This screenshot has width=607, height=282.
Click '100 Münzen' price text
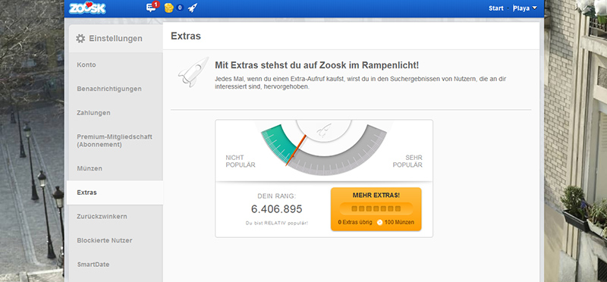(x=399, y=222)
